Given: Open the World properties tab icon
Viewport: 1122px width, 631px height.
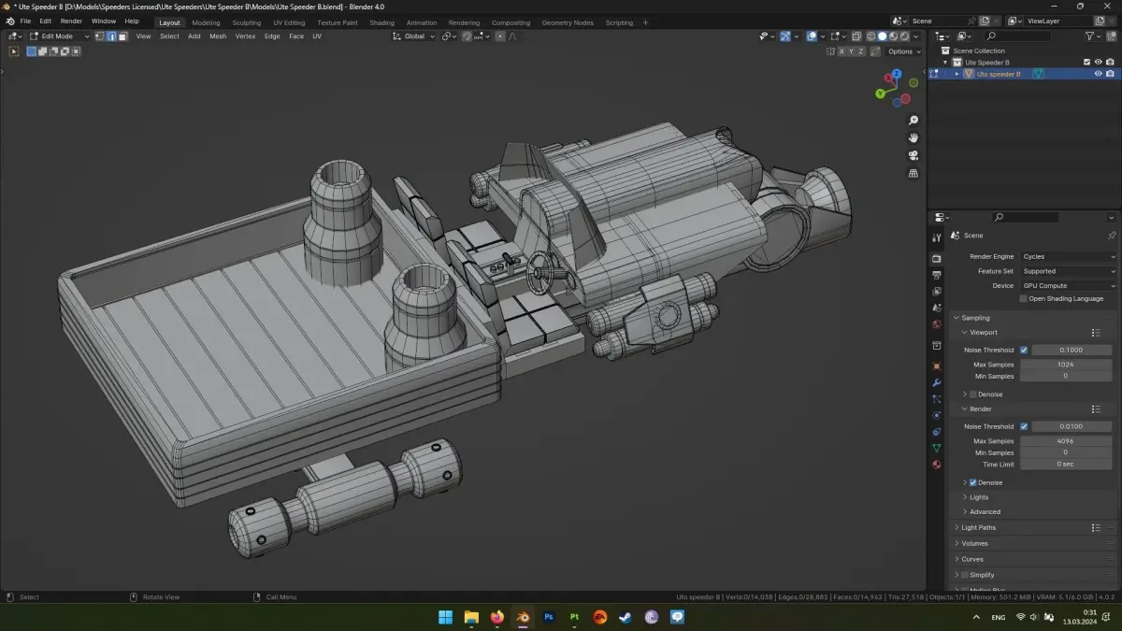Looking at the screenshot, I should point(936,324).
